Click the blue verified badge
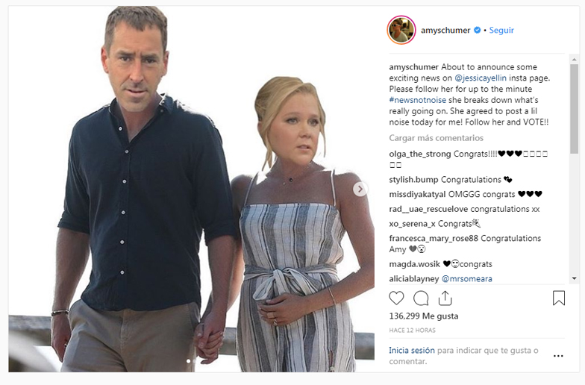Viewport: 585px width, 385px height. click(477, 31)
